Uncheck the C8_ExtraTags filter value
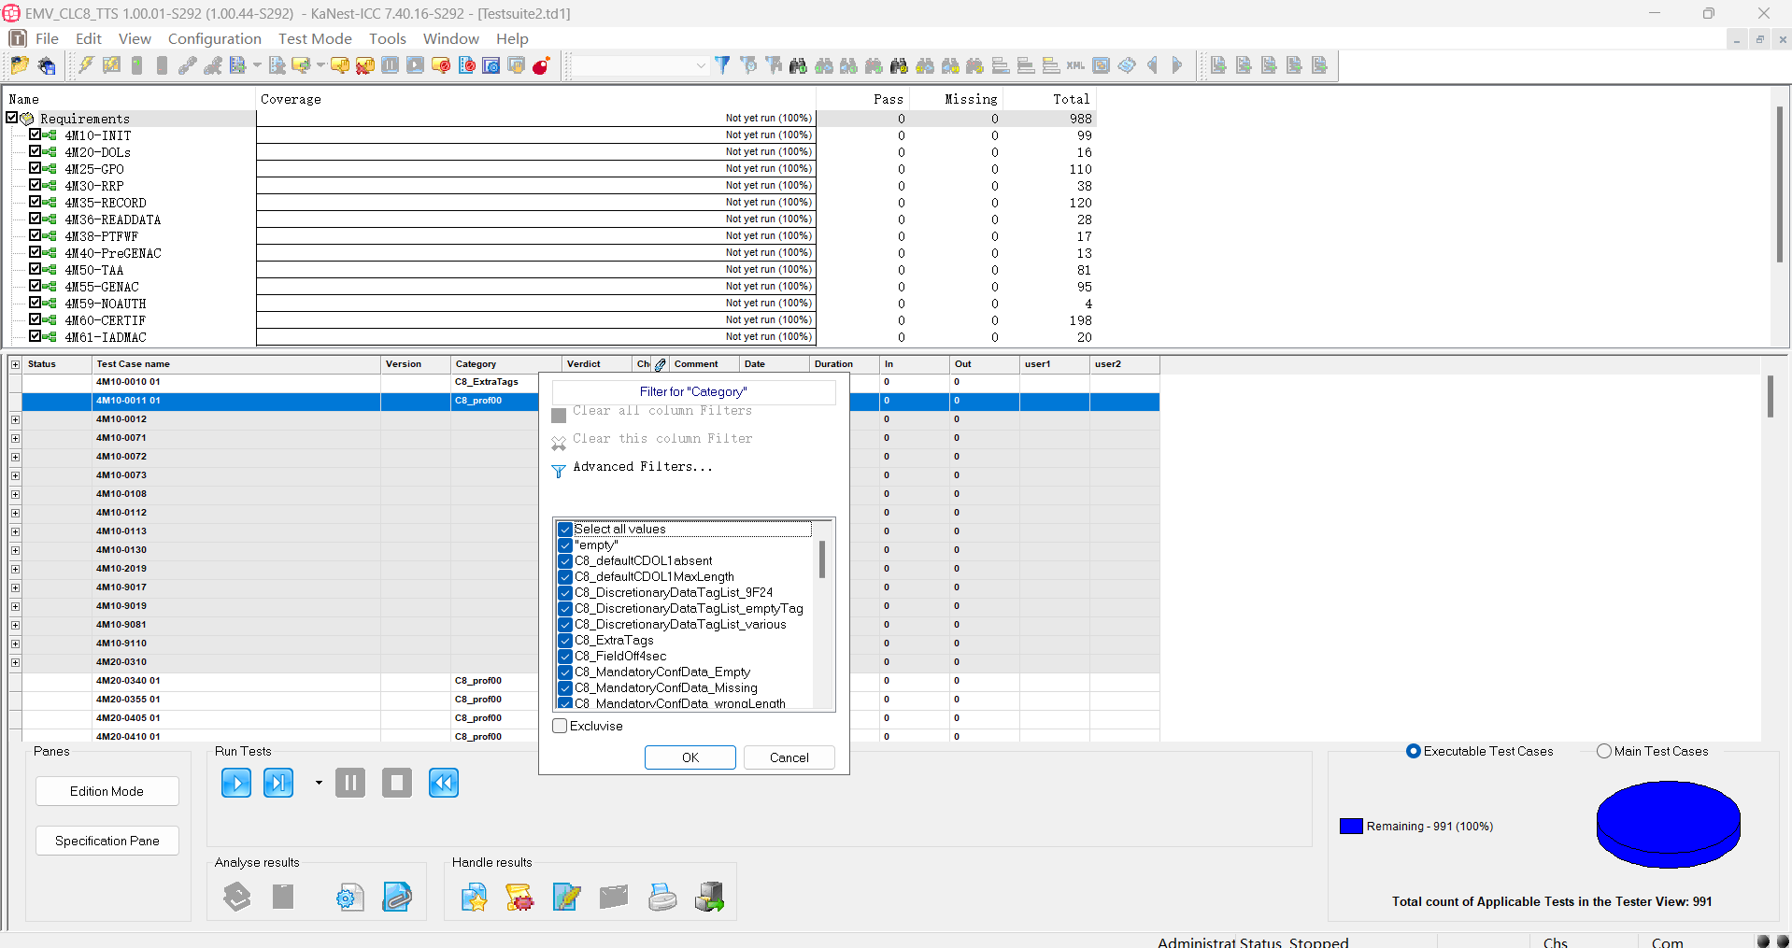The image size is (1792, 948). (x=565, y=641)
